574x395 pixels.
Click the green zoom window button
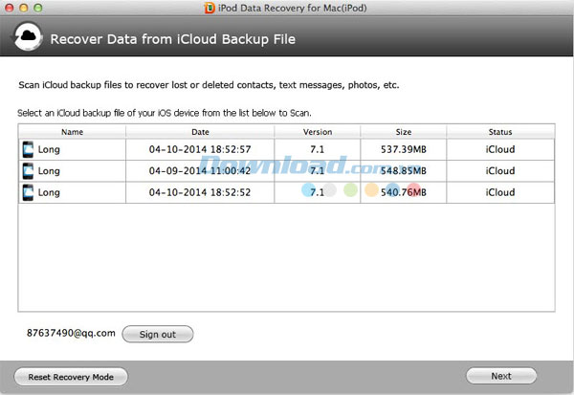click(37, 8)
